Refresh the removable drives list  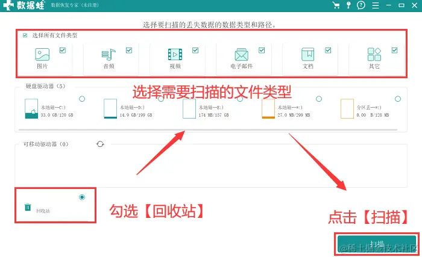click(100, 144)
